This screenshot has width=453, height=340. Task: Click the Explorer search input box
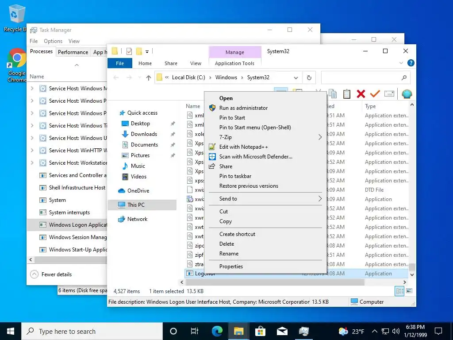[365, 77]
